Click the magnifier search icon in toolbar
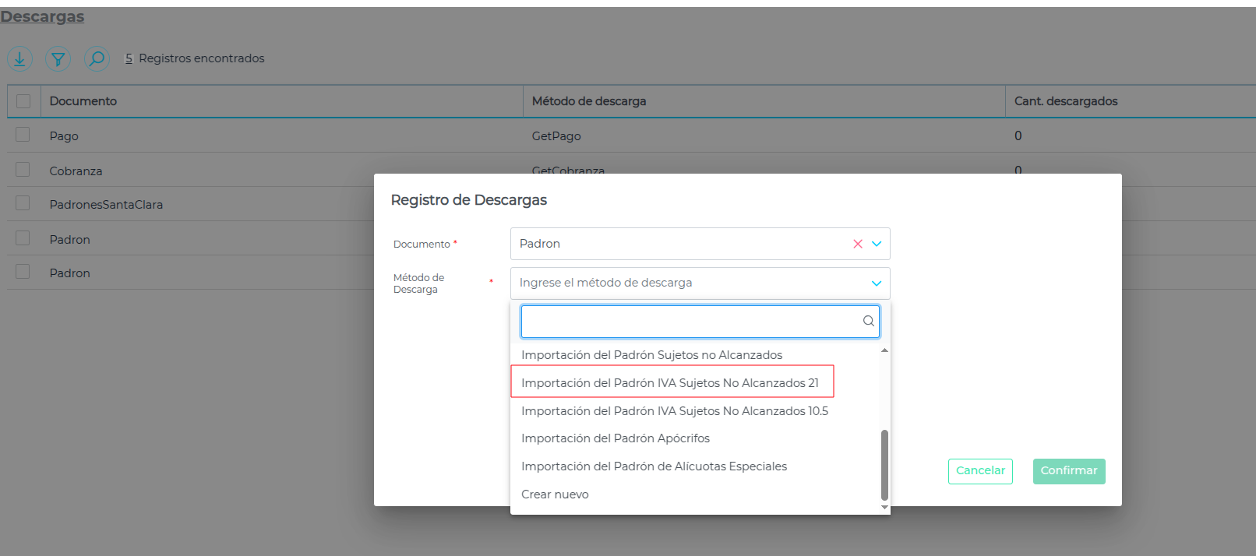 (x=97, y=58)
